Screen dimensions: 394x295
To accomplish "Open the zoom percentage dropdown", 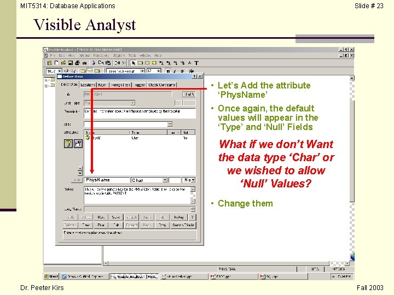I will tap(60, 71).
